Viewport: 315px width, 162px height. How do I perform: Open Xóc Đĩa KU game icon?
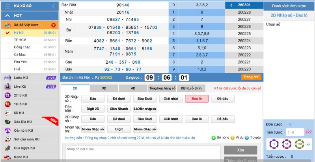pos(7,122)
